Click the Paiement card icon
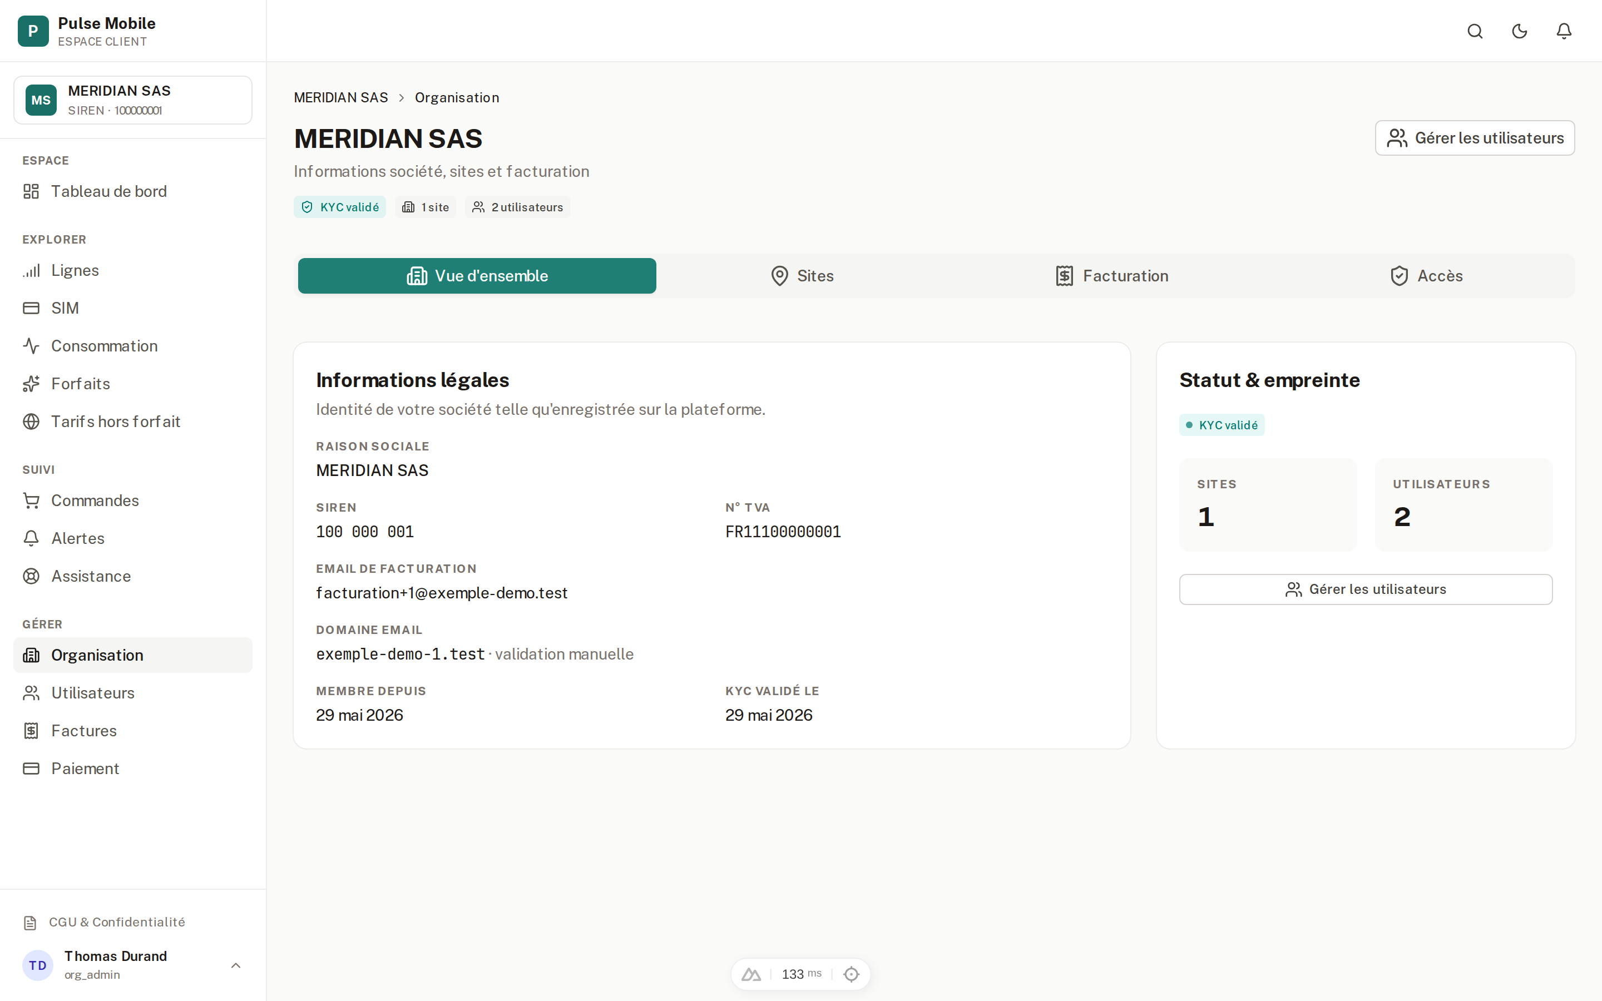 point(31,768)
